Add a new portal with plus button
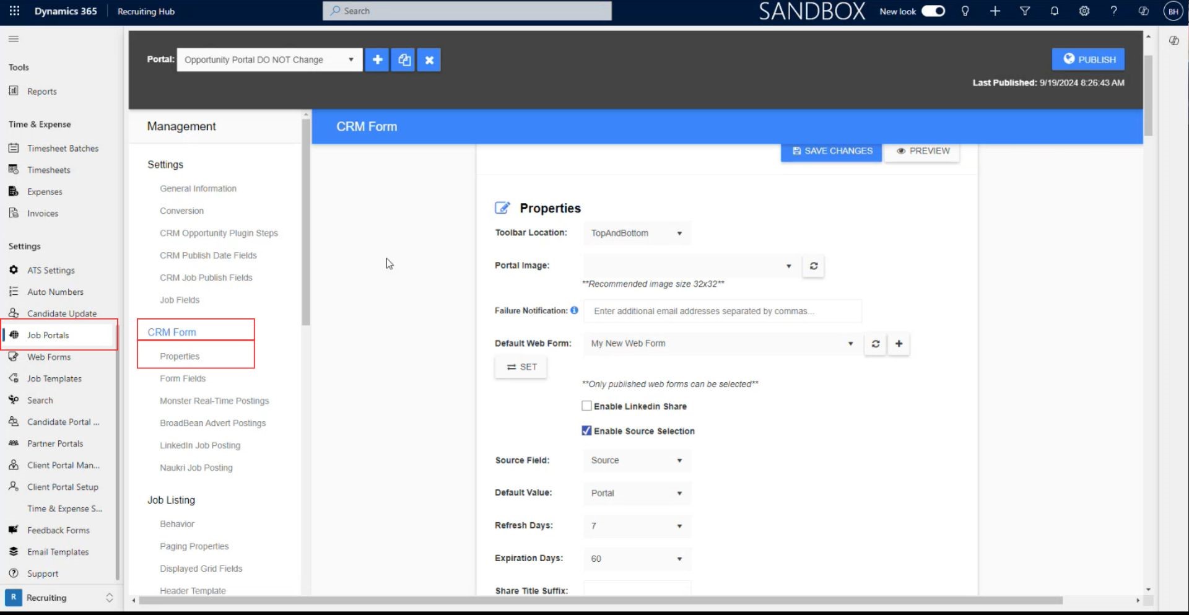1189x615 pixels. tap(377, 60)
